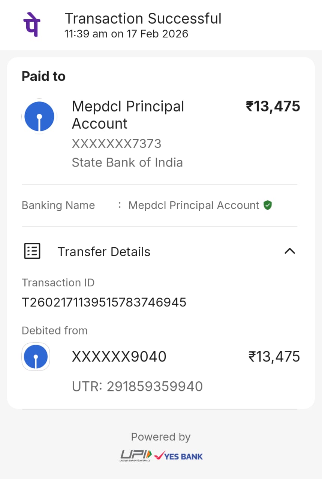Image resolution: width=322 pixels, height=479 pixels.
Task: Click the Transfer Details heading
Action: pyautogui.click(x=104, y=251)
